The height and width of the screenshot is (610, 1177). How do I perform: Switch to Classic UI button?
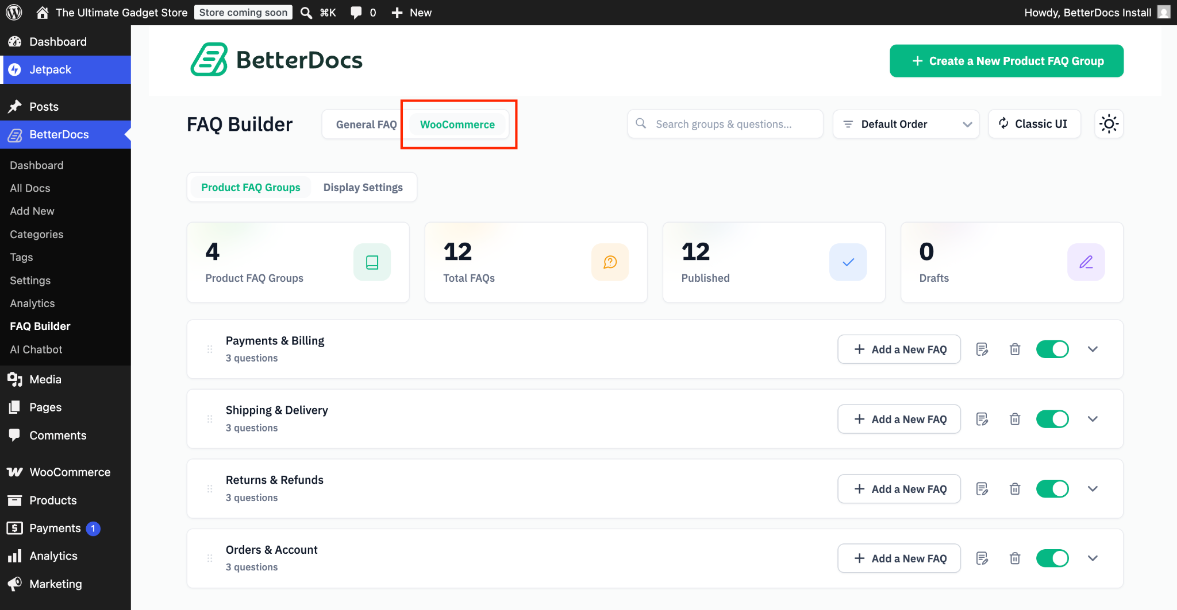click(1034, 124)
